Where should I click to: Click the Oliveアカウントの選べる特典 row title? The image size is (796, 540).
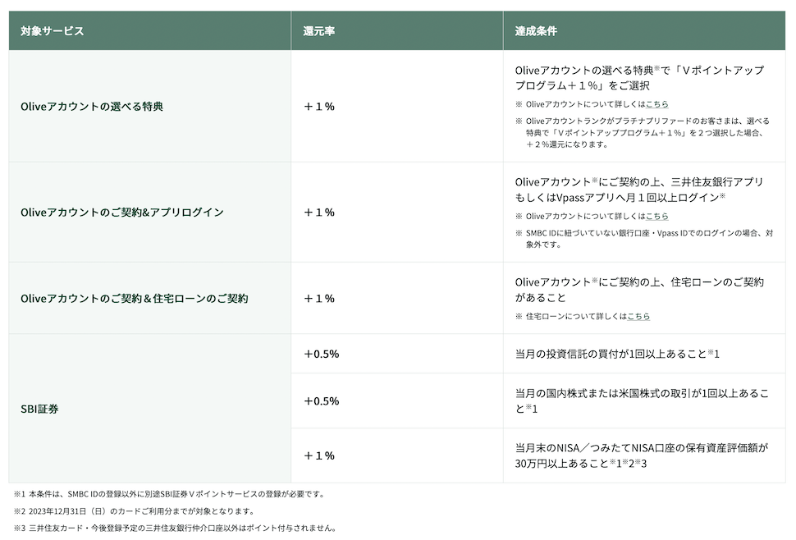(92, 107)
